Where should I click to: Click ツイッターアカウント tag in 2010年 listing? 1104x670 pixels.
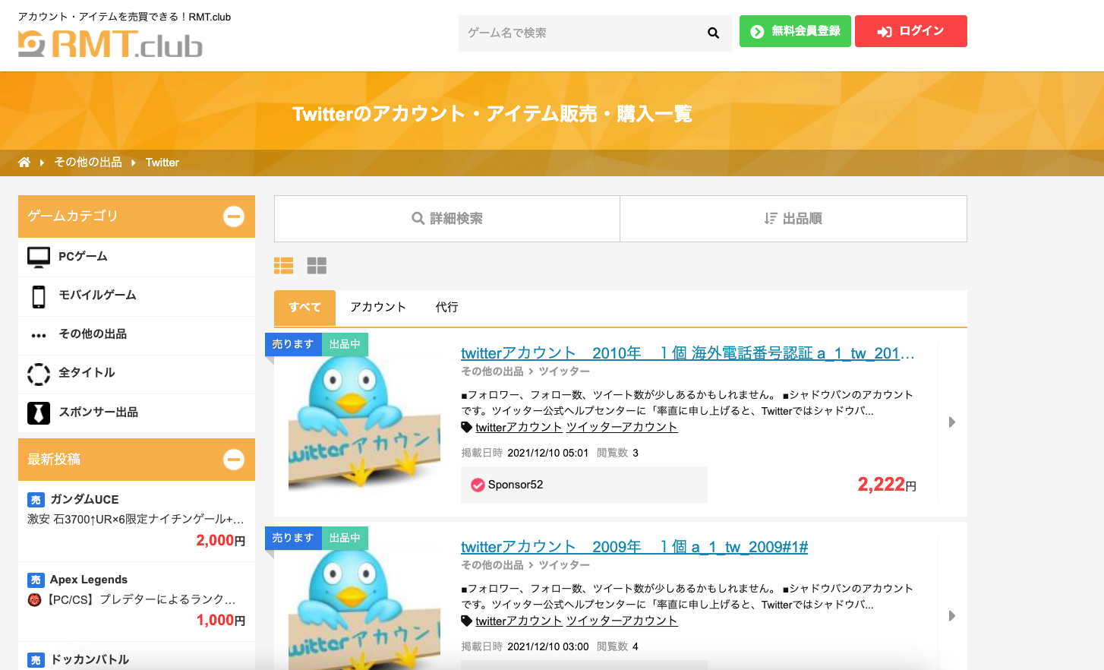coord(622,428)
